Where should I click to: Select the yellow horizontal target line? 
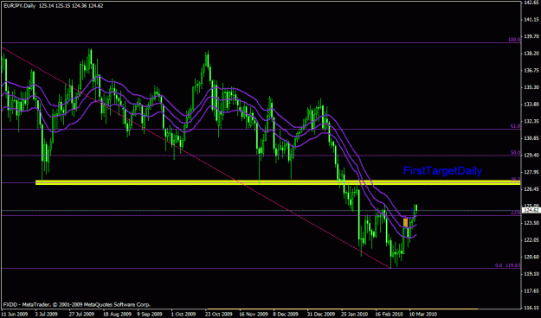pyautogui.click(x=278, y=182)
